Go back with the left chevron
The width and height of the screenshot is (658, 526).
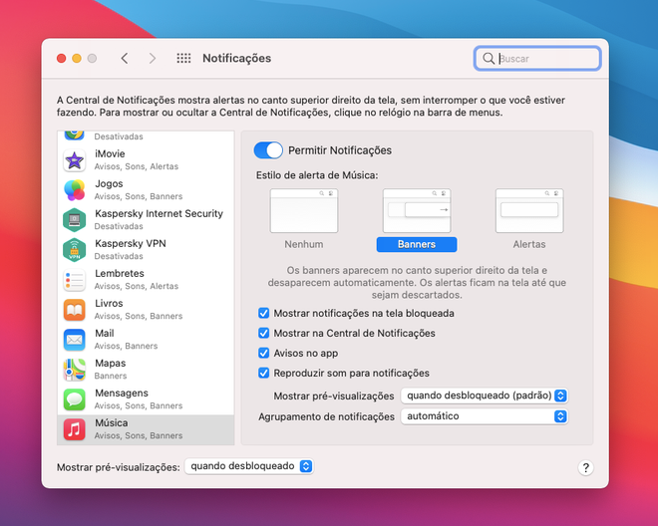tap(125, 59)
